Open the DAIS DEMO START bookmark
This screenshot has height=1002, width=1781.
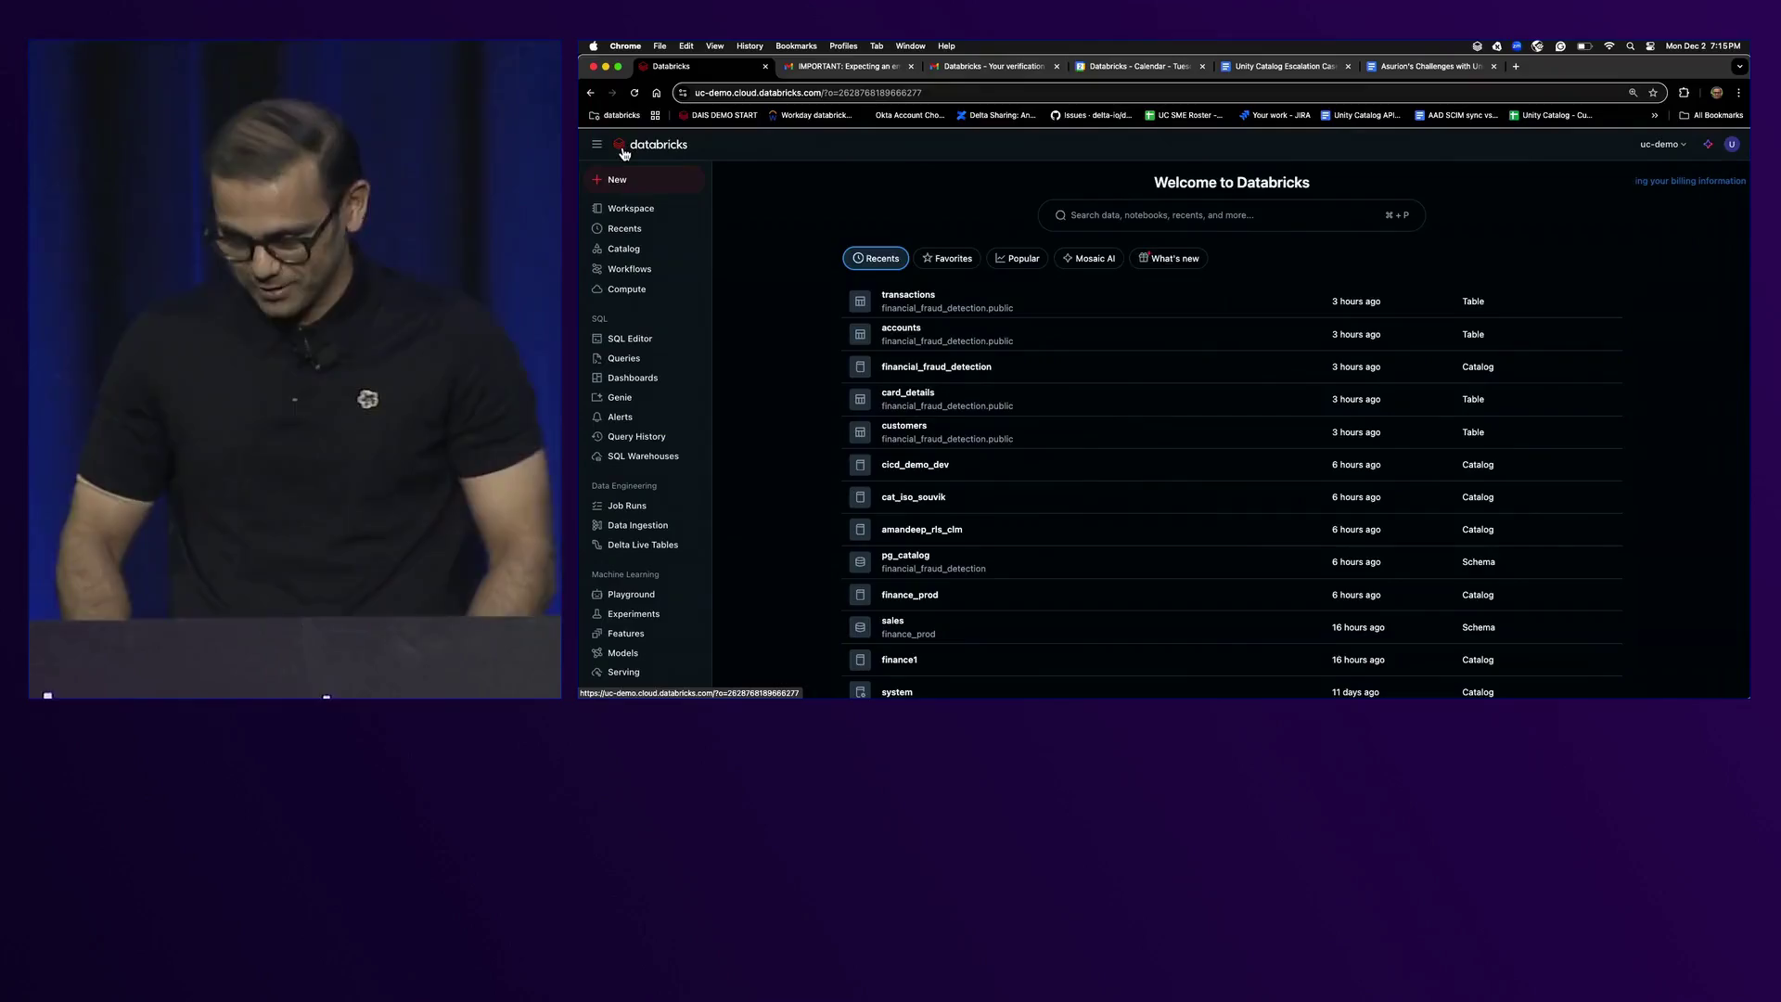tap(718, 116)
